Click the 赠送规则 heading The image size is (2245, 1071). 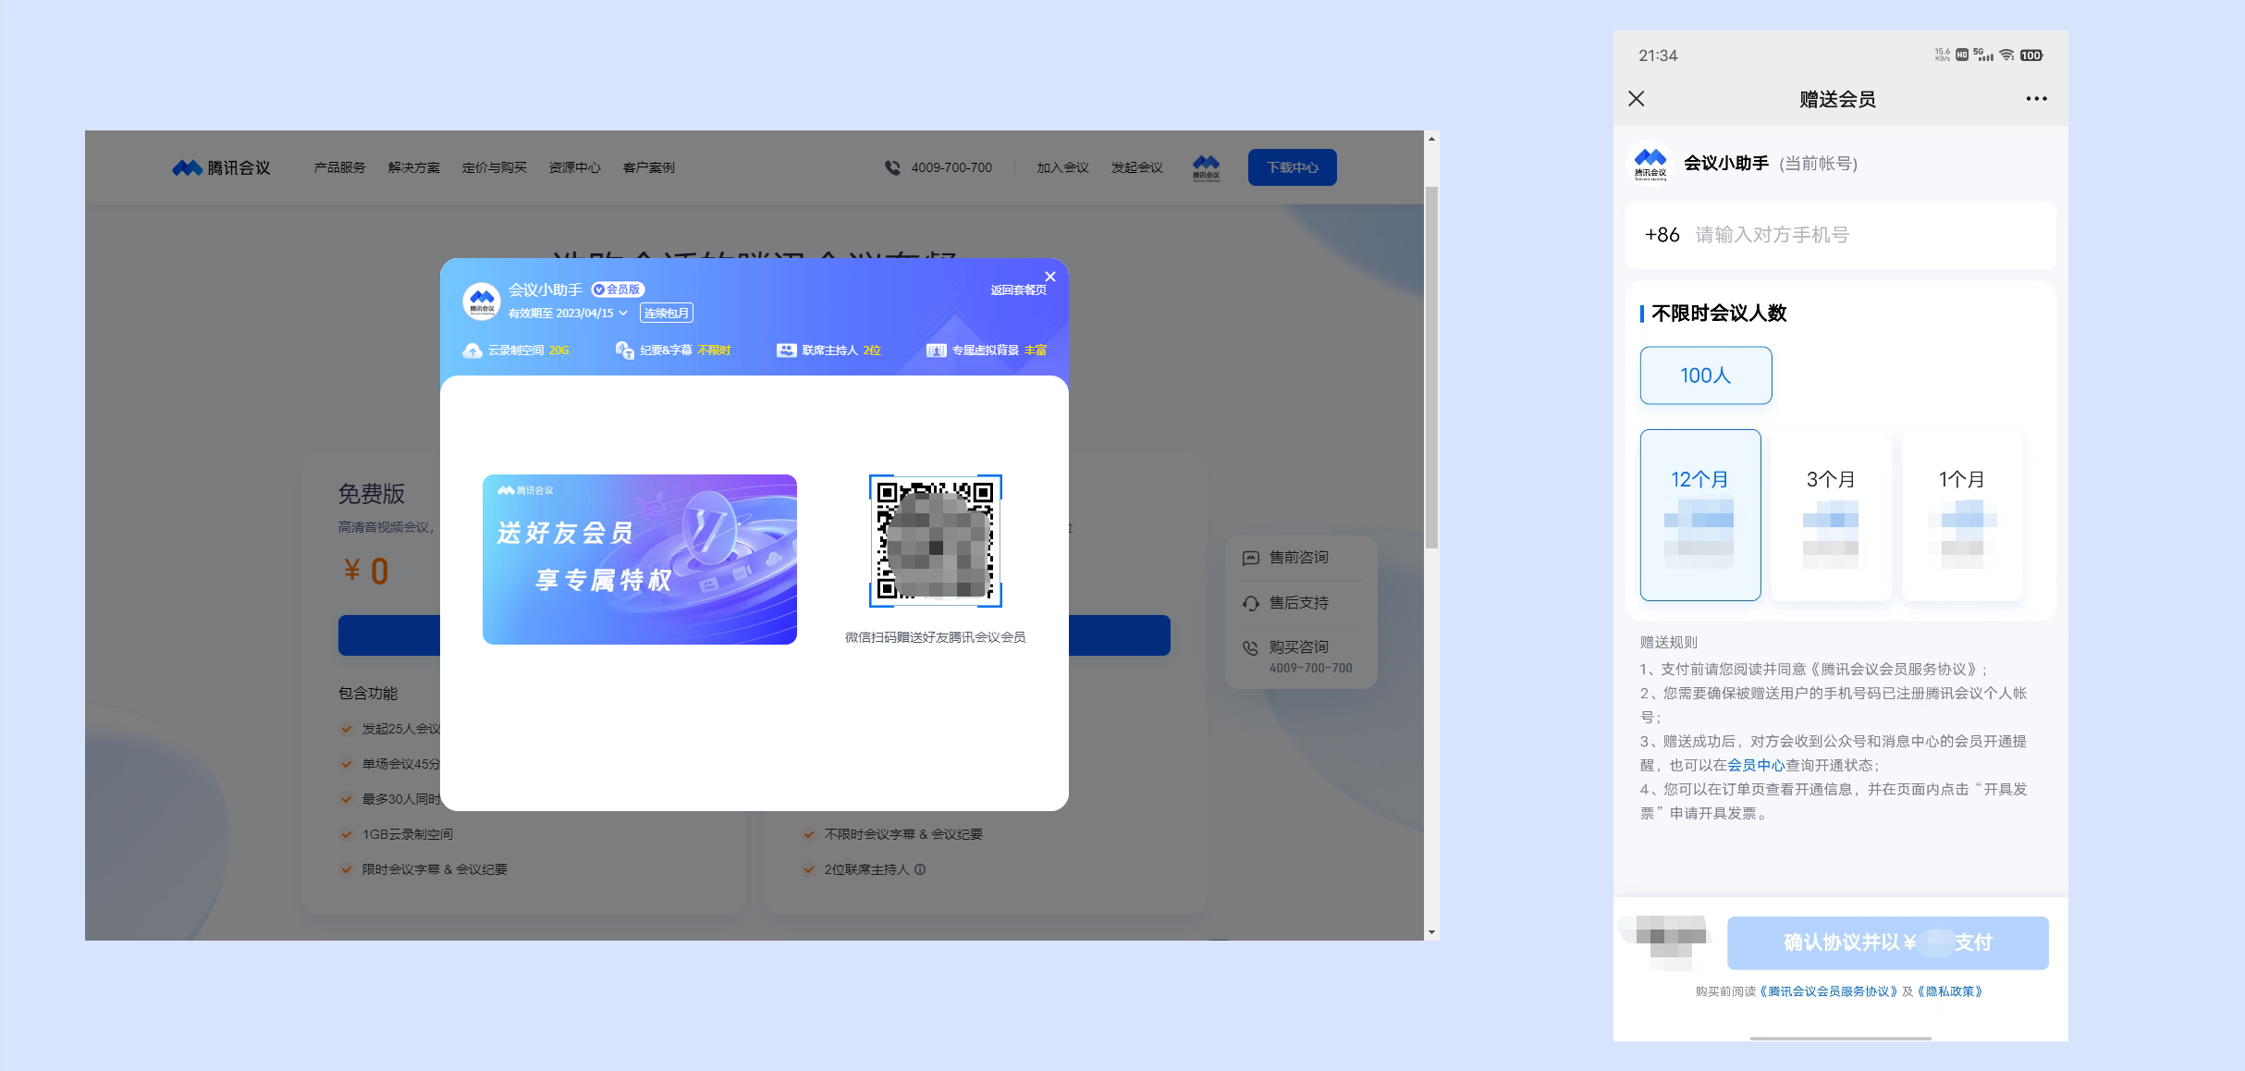(1669, 642)
